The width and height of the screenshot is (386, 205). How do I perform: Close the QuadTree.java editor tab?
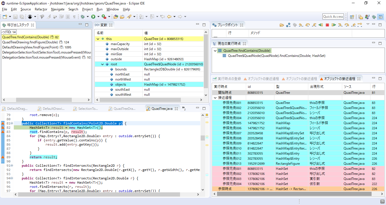176,109
